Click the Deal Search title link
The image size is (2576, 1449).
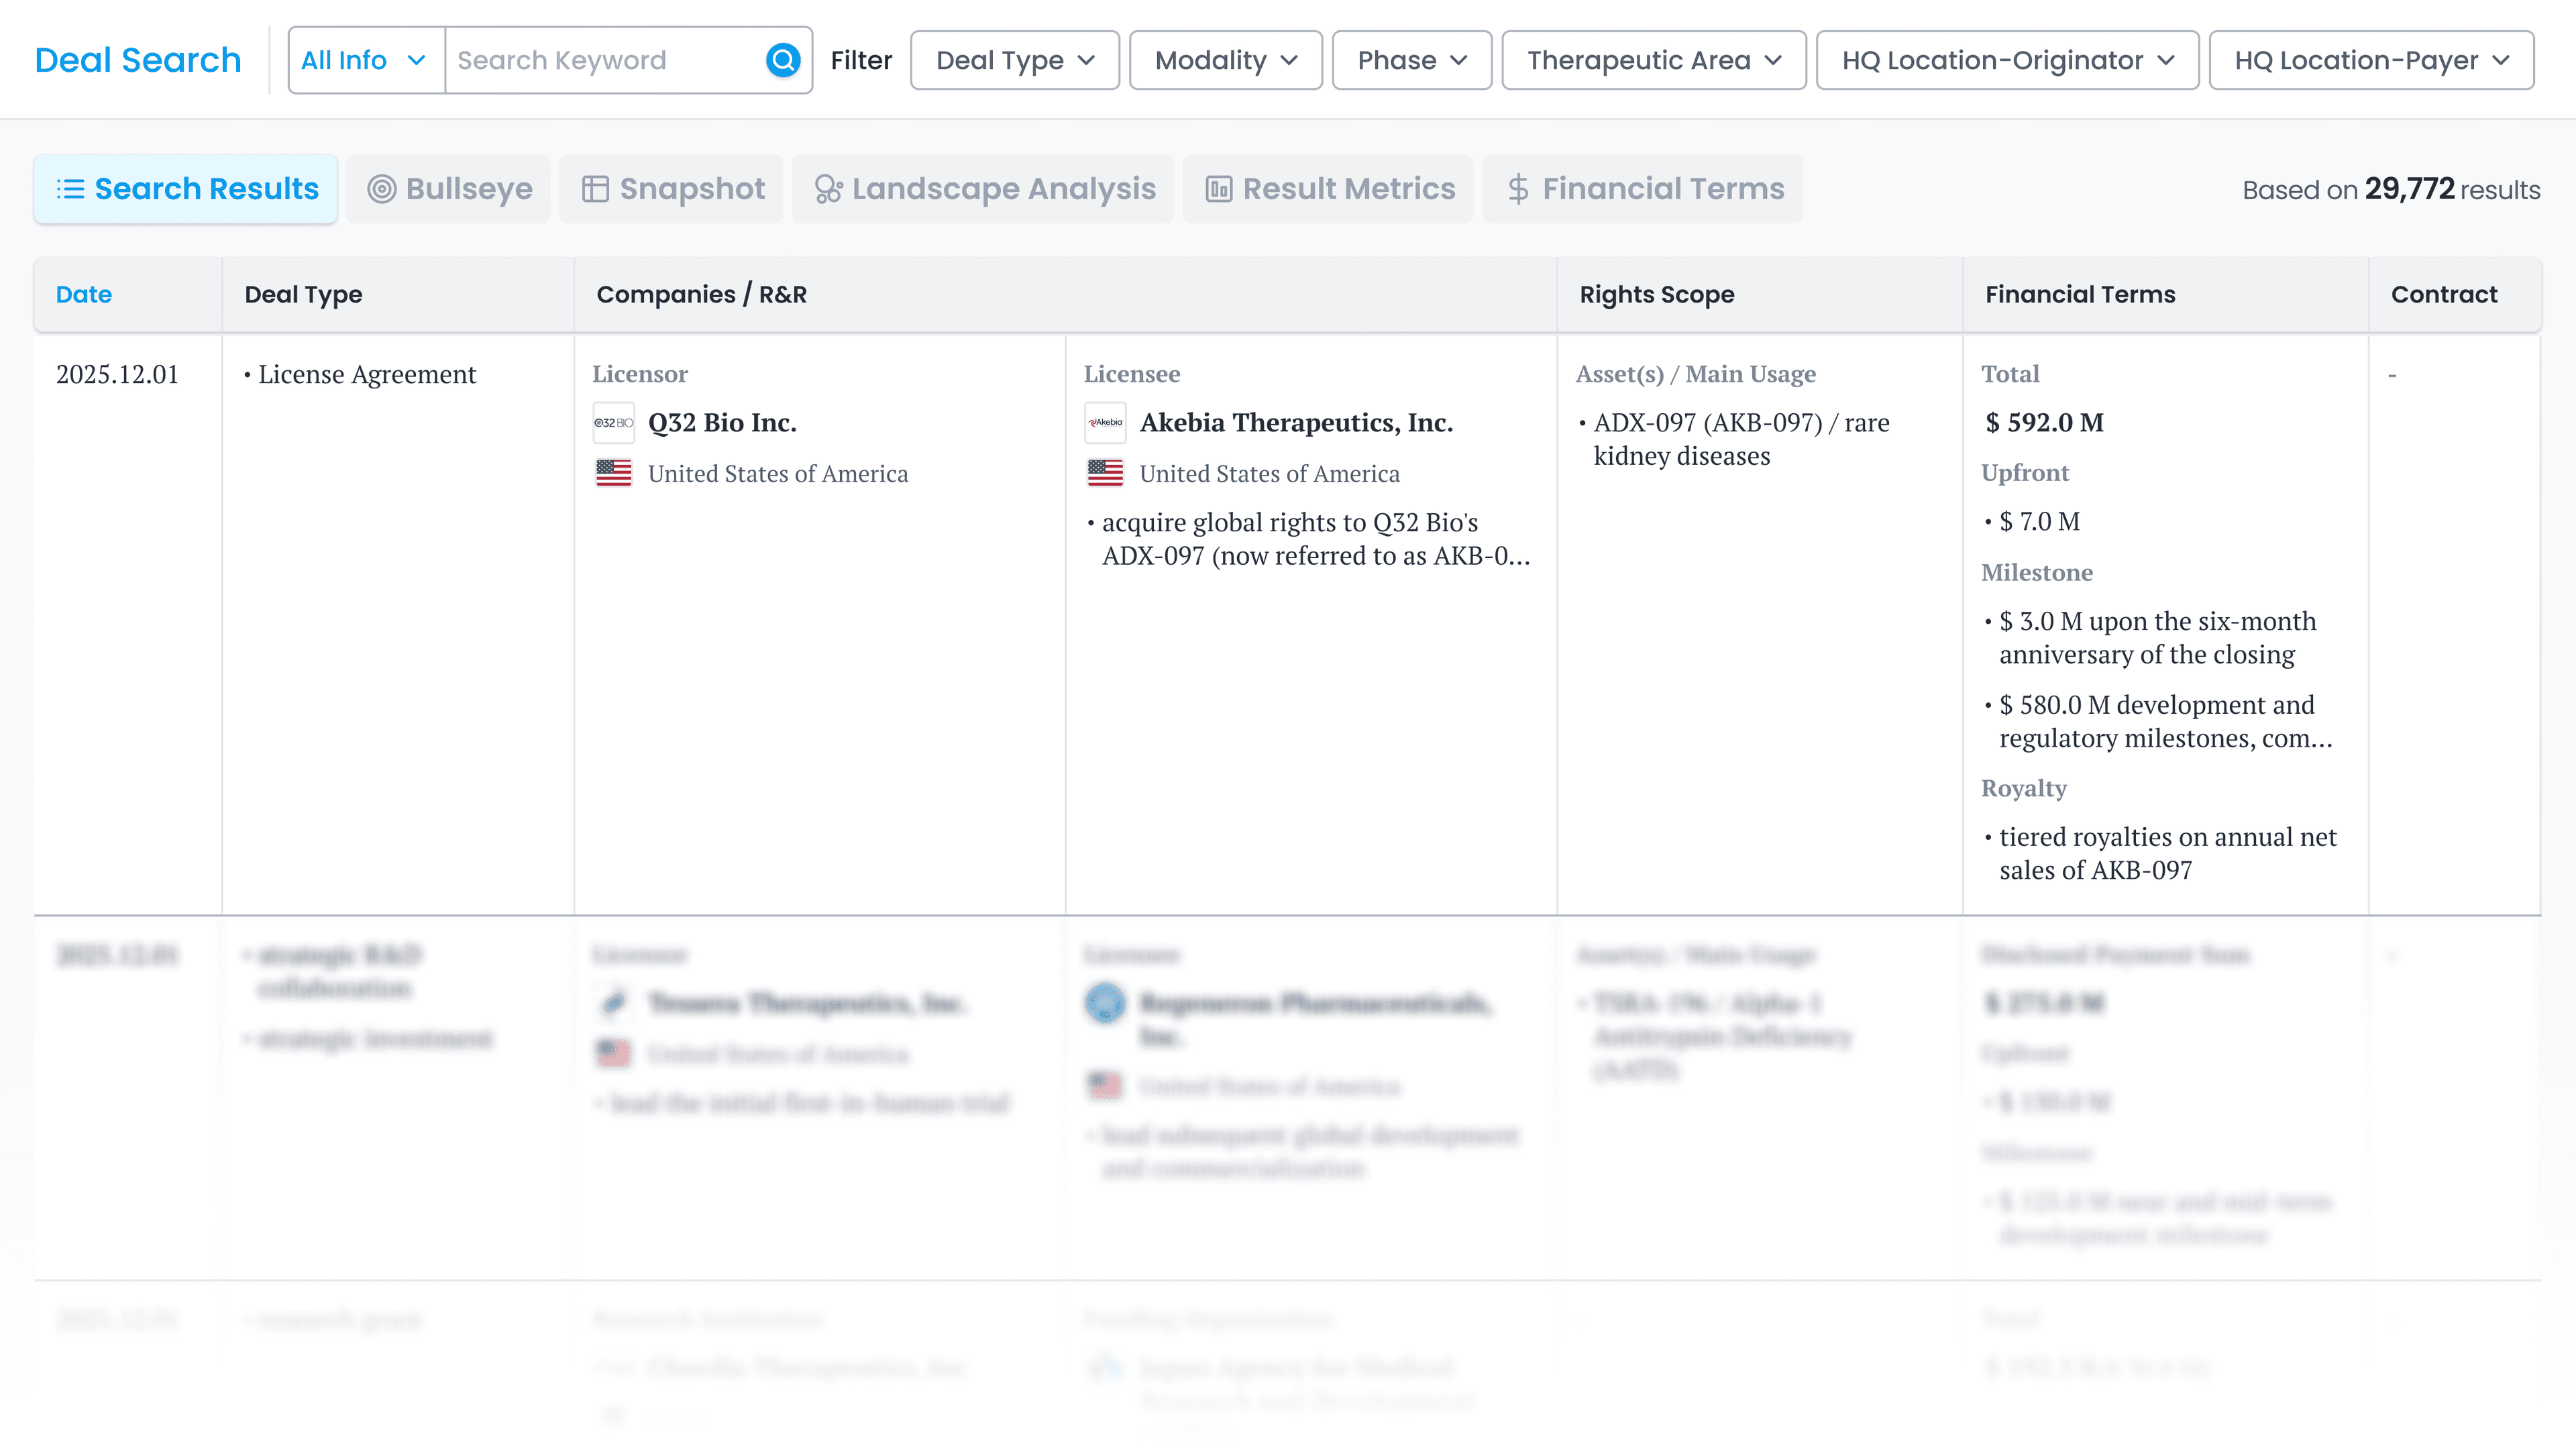pos(138,60)
